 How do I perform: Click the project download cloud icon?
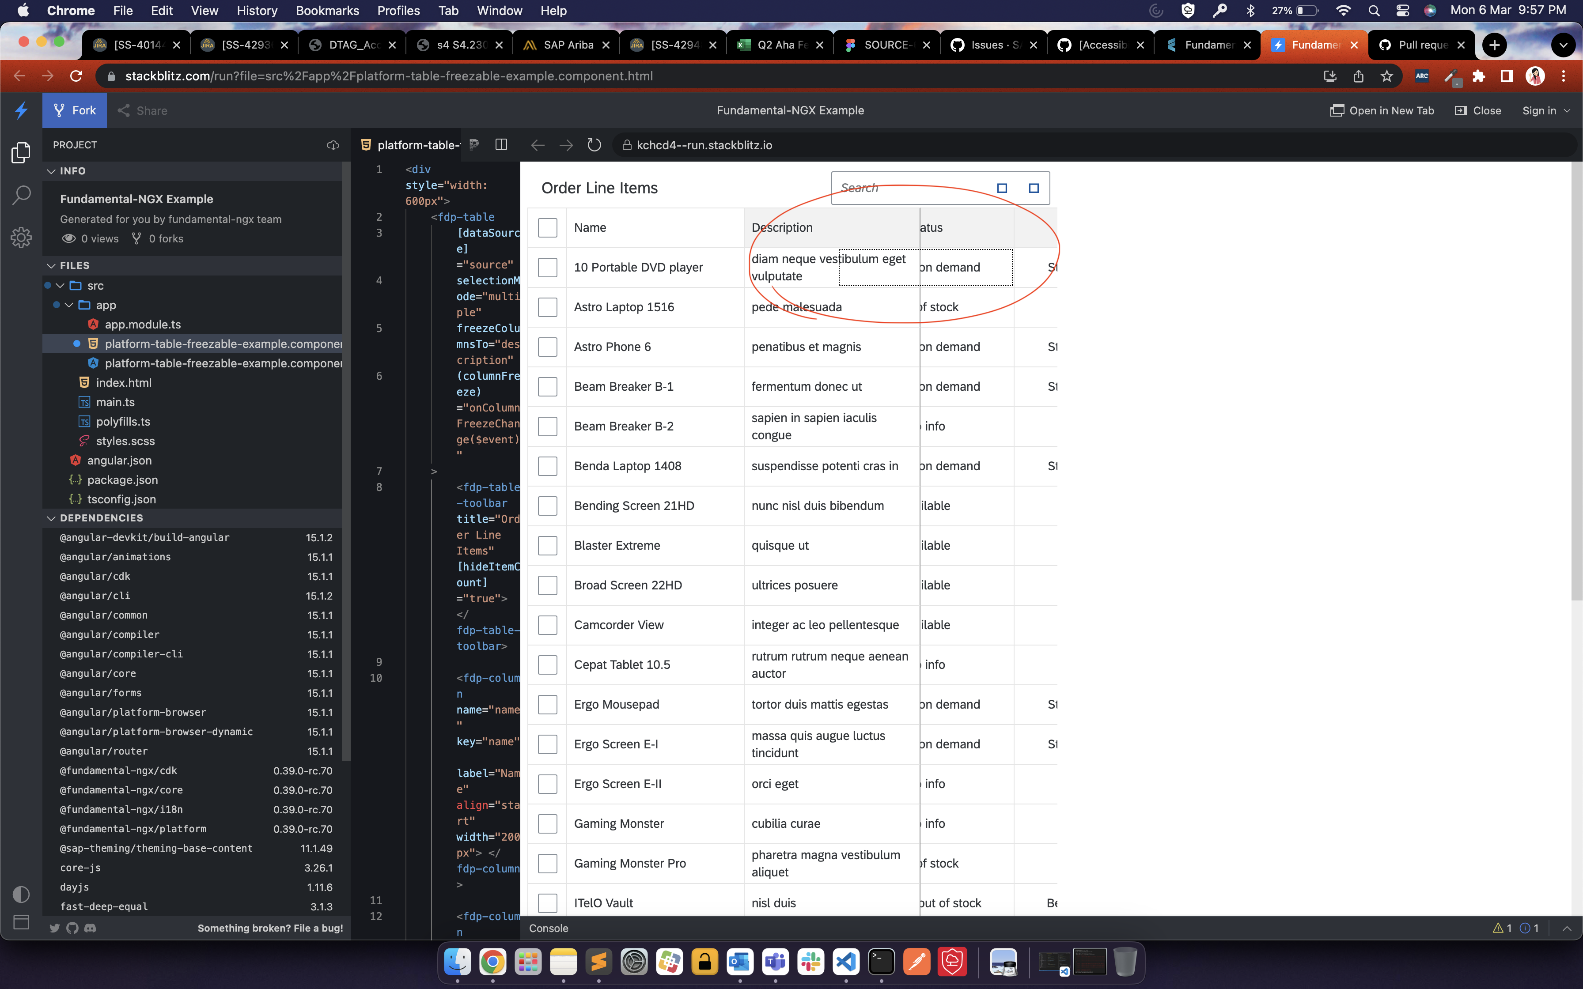pos(333,145)
